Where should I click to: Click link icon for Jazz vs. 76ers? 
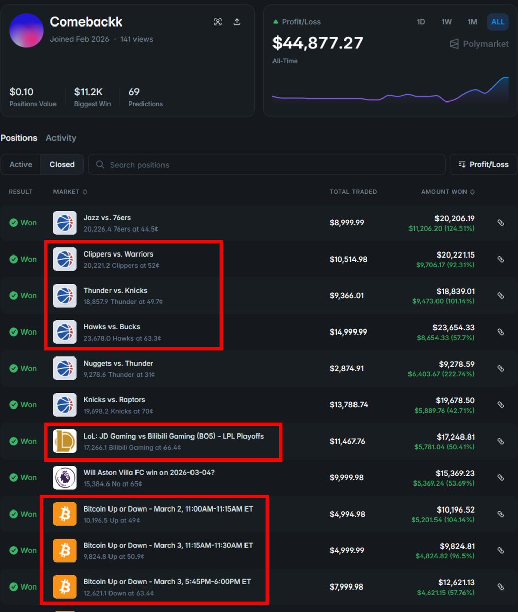501,223
